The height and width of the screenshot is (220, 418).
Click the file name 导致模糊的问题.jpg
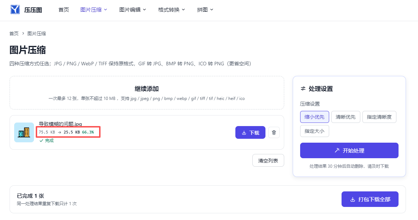60,124
